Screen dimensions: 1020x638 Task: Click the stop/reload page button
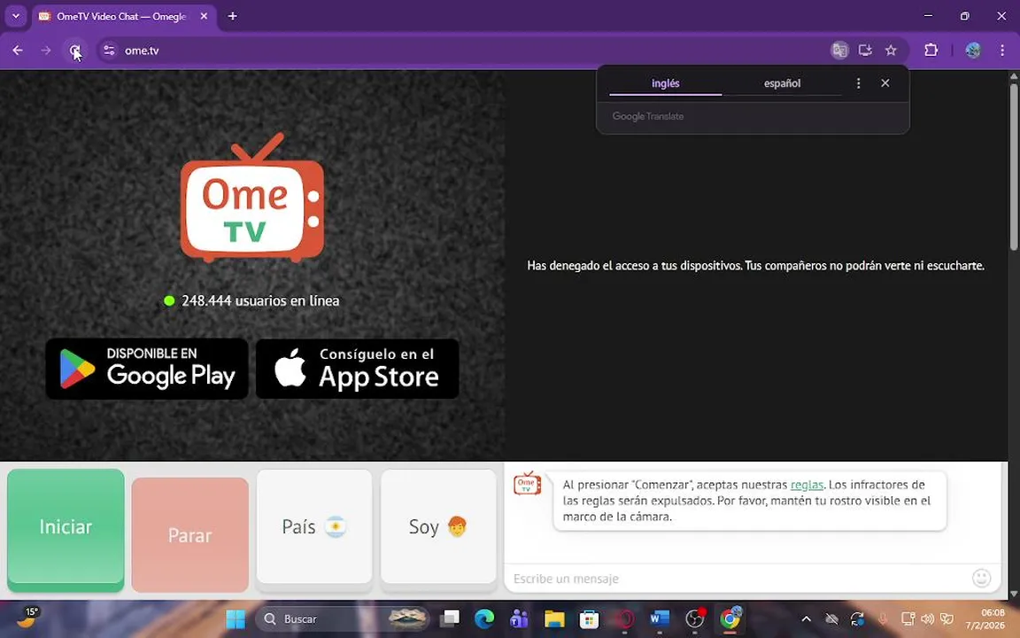(x=74, y=51)
